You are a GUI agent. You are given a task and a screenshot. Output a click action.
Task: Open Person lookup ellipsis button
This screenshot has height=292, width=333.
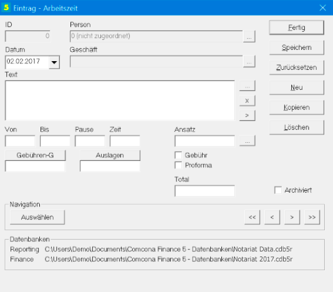click(249, 36)
